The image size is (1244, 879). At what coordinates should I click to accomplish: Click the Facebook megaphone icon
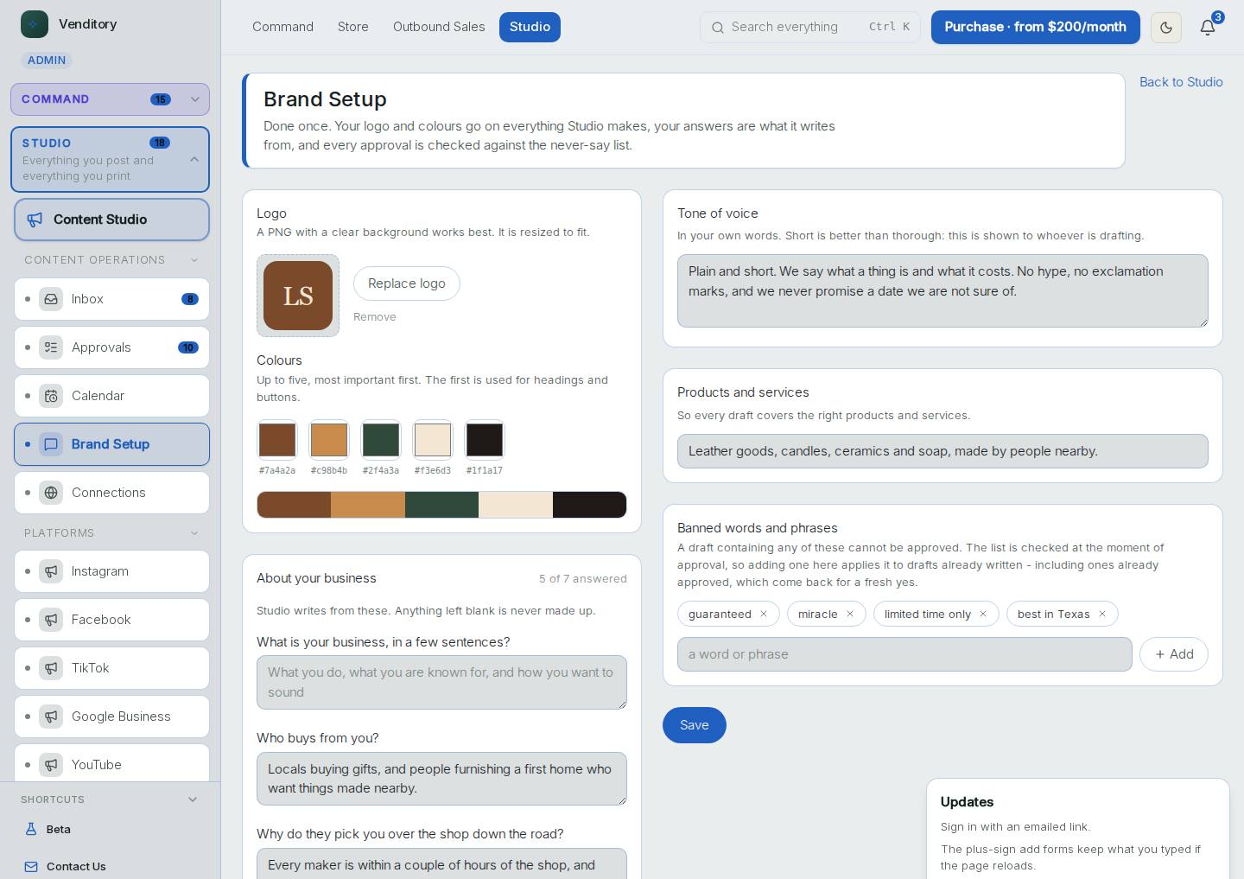click(x=51, y=620)
